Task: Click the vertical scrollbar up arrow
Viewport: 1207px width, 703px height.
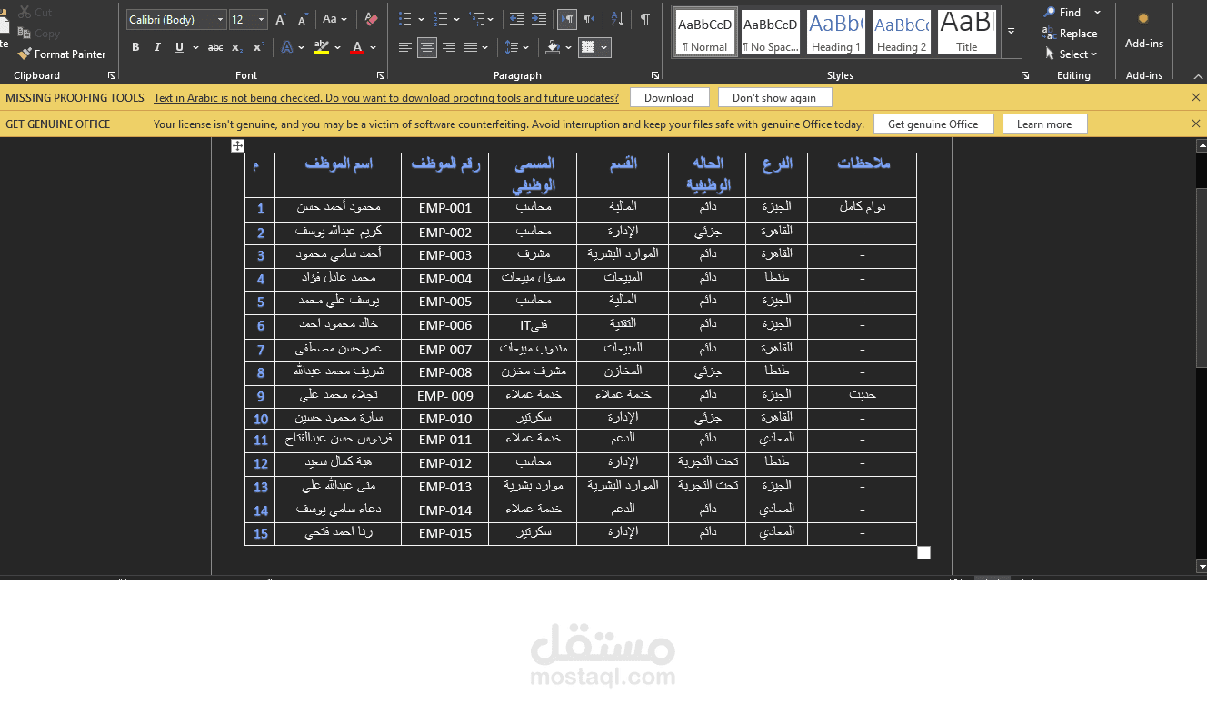Action: (x=1202, y=144)
